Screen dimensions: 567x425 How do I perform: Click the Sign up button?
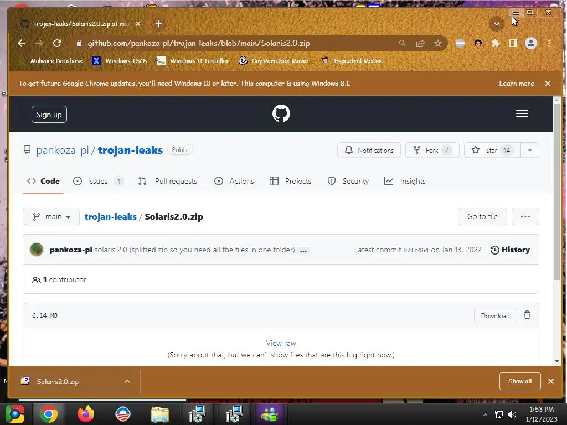pyautogui.click(x=49, y=115)
